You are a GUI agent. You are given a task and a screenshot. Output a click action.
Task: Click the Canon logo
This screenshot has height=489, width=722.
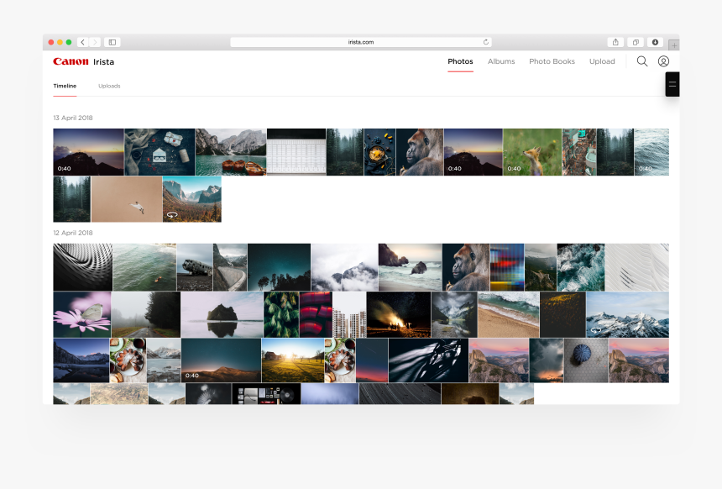(71, 60)
